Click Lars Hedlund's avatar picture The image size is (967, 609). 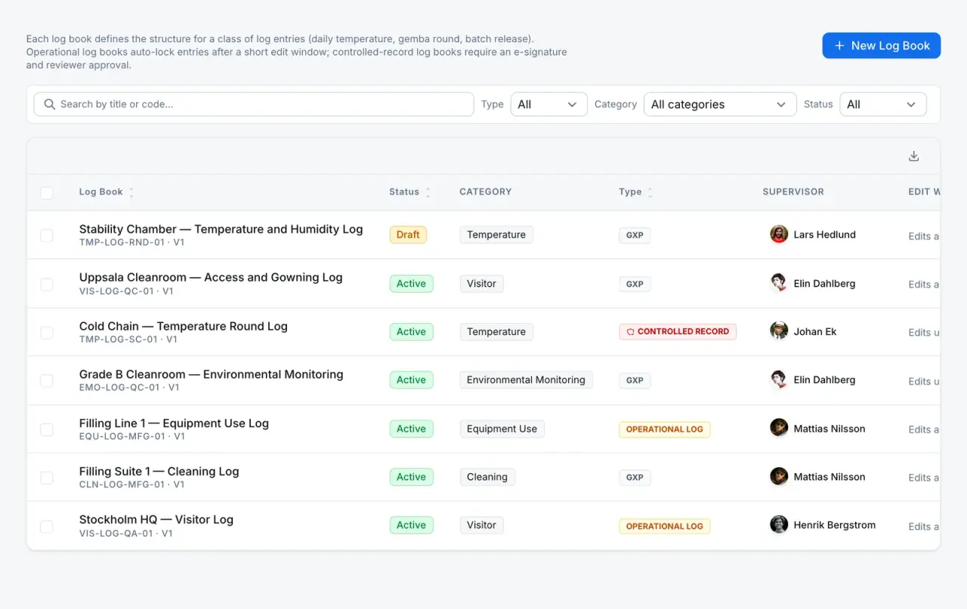click(779, 235)
